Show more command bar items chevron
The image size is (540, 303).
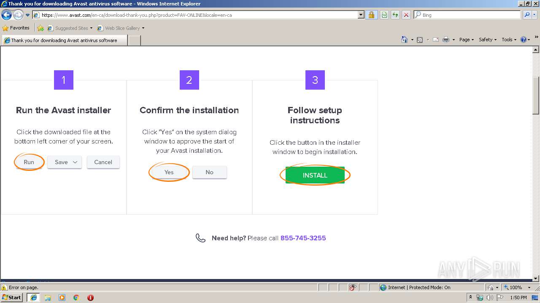pos(536,37)
